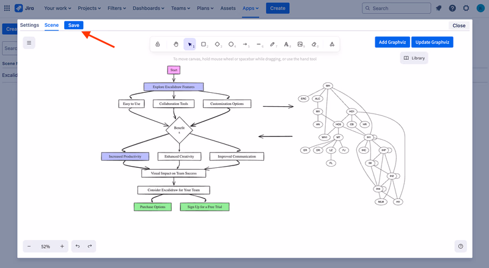
Task: Select the MH graph node
Action: [328, 85]
